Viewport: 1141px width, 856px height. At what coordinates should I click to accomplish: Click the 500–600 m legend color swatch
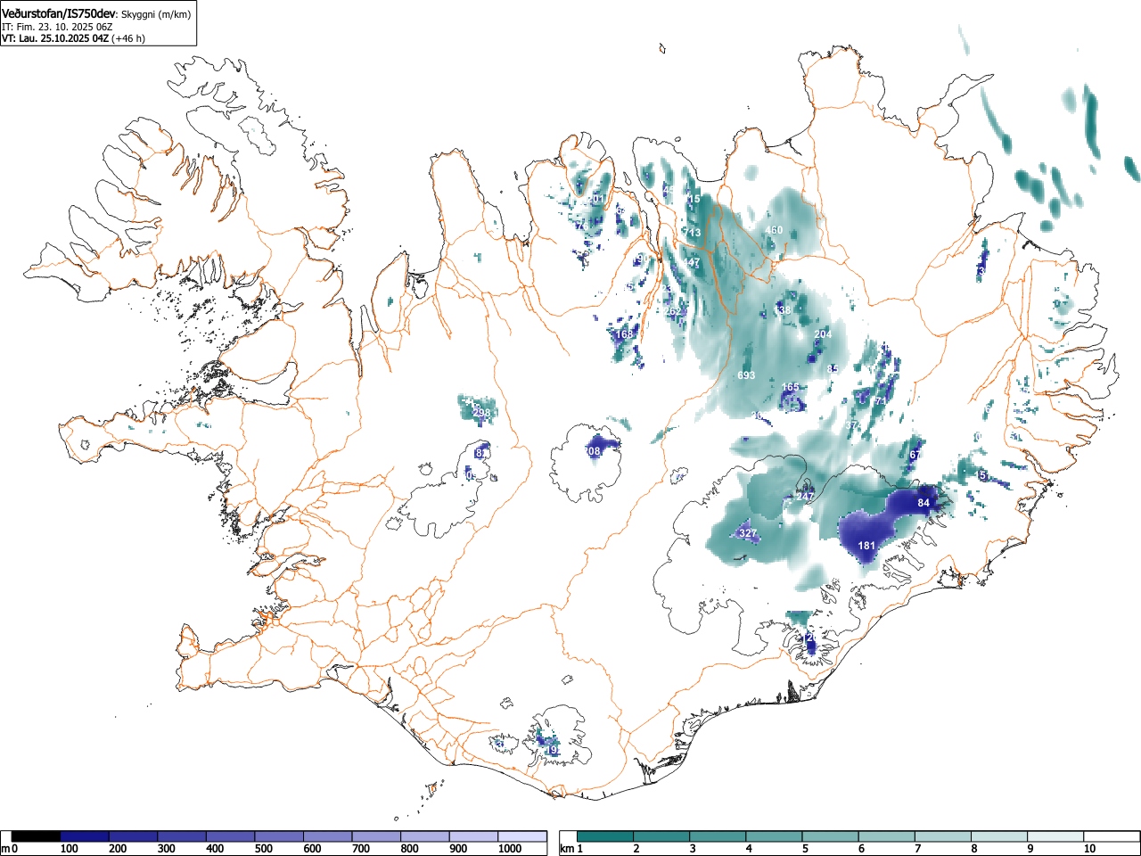[280, 836]
